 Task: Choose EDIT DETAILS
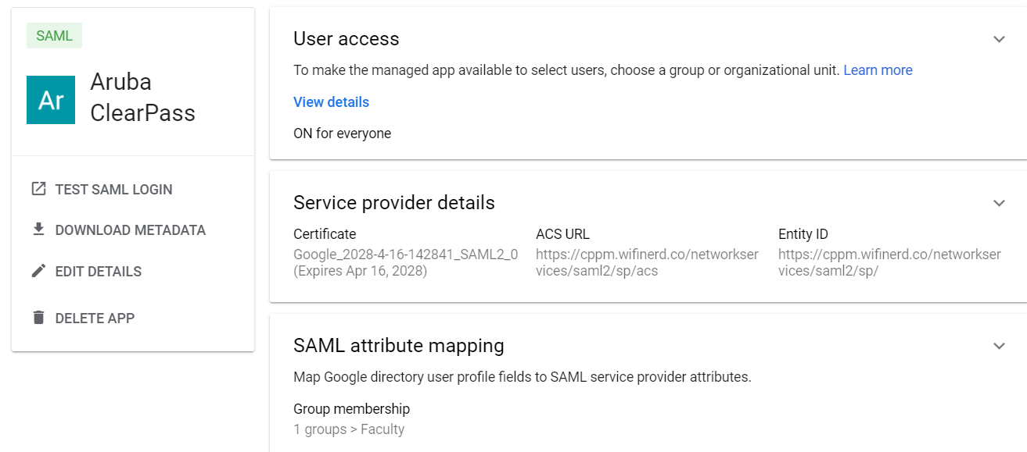pyautogui.click(x=99, y=272)
